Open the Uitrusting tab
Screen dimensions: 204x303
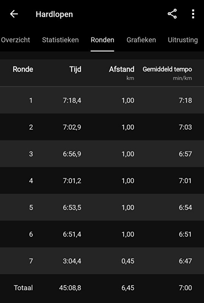pos(183,40)
